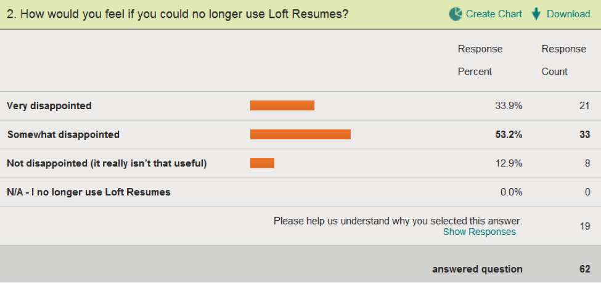Select the Somewhat disappointed orange bar
This screenshot has width=601, height=283.
(x=300, y=134)
